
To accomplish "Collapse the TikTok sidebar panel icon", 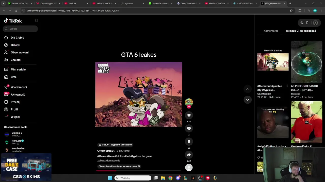I will pos(36,20).
